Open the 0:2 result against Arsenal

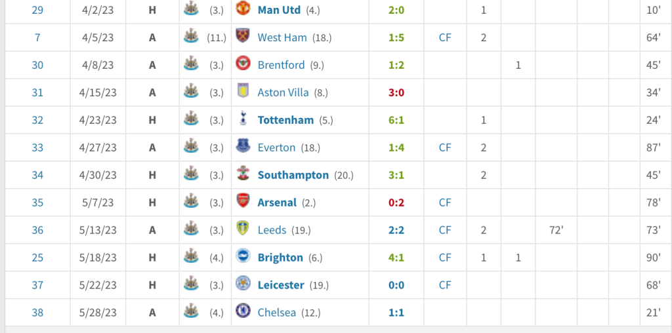click(x=396, y=203)
